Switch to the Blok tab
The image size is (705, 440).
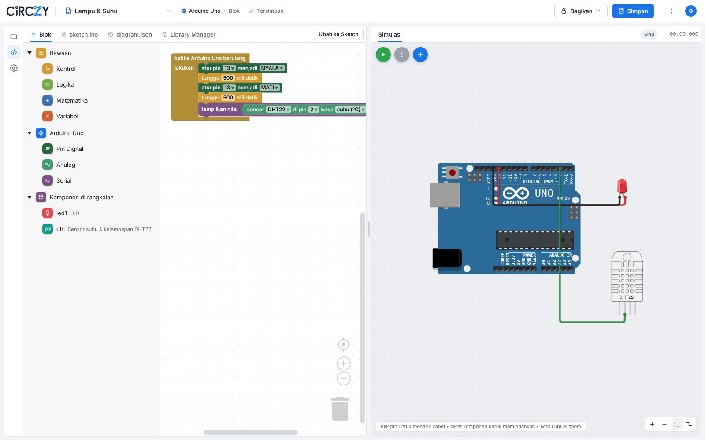[41, 34]
